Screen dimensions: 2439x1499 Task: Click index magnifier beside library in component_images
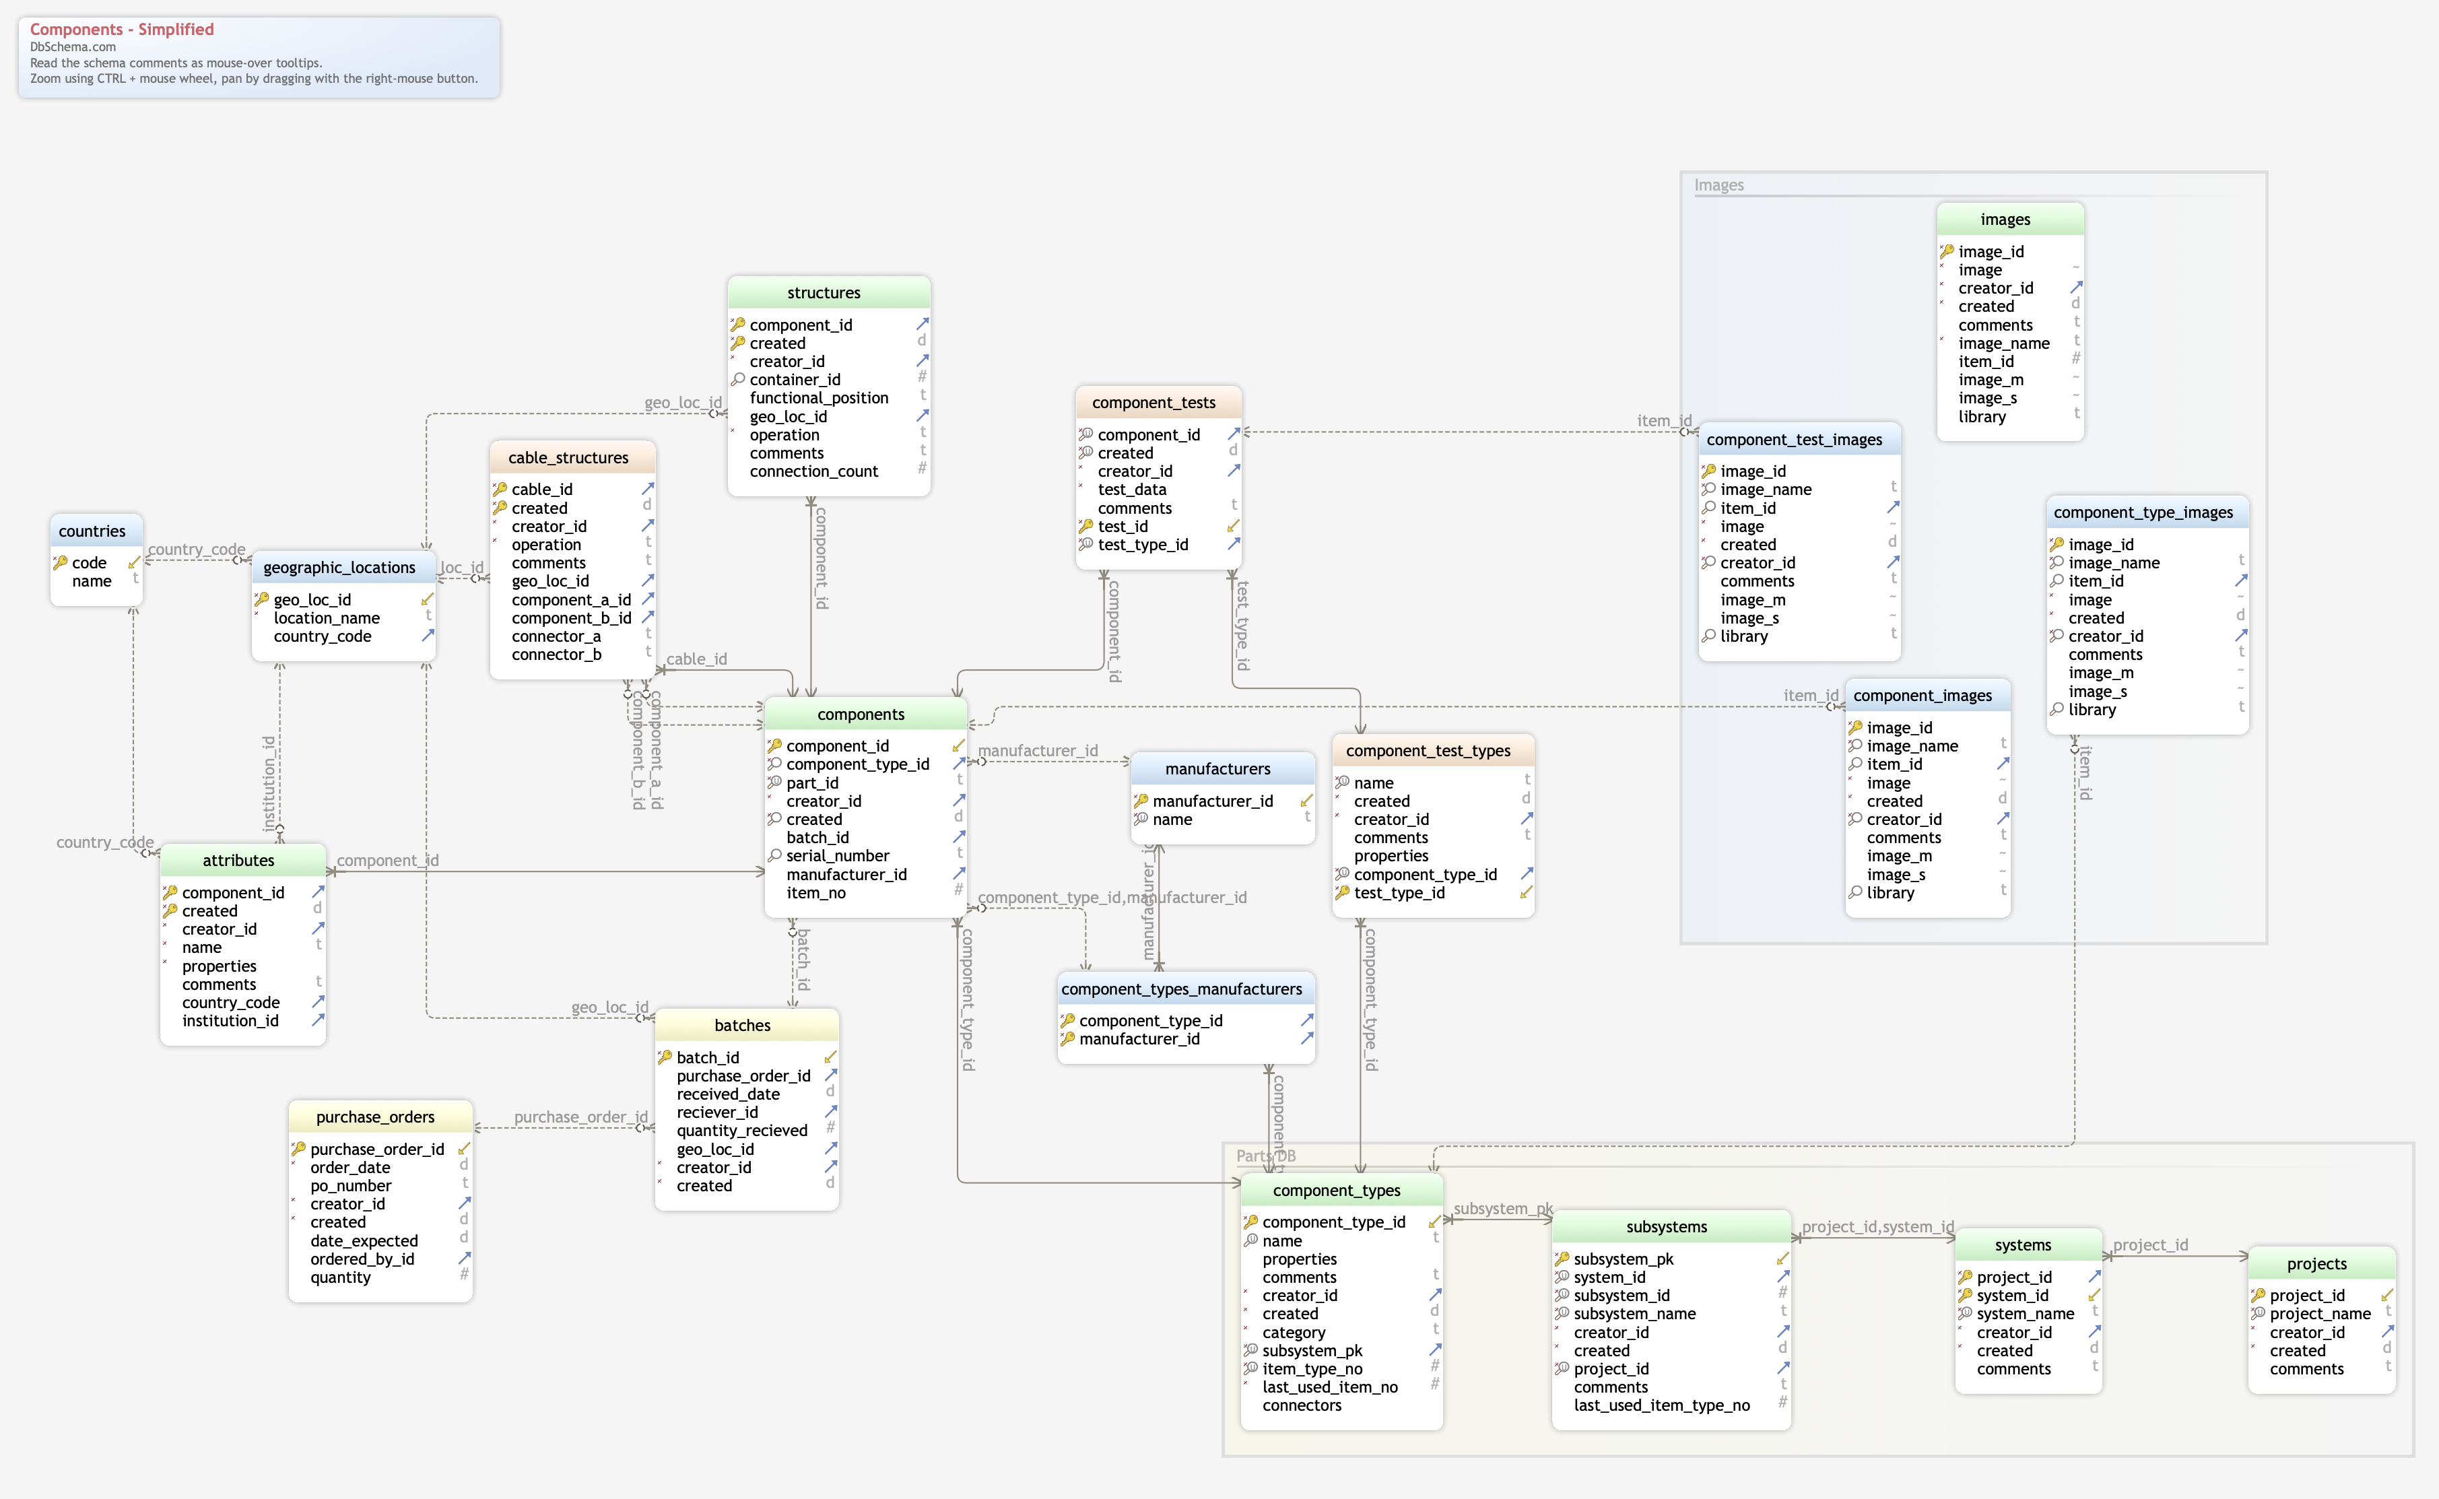1855,892
